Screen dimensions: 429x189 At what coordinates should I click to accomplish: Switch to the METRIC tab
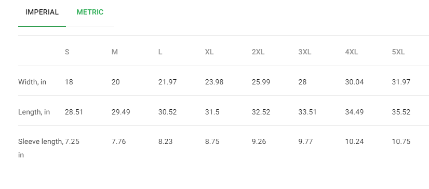click(90, 12)
